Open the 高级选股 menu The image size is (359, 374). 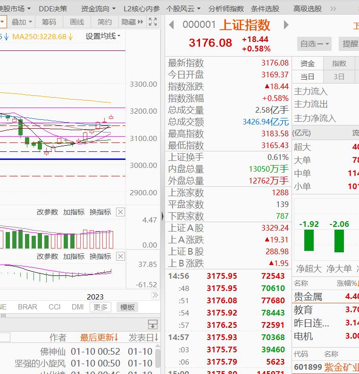(308, 9)
